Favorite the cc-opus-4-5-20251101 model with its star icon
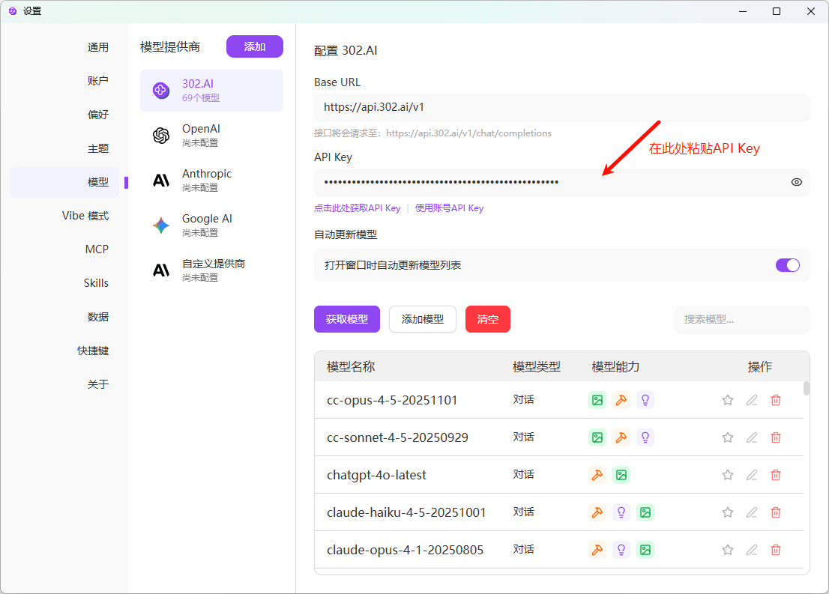This screenshot has height=594, width=829. click(728, 400)
